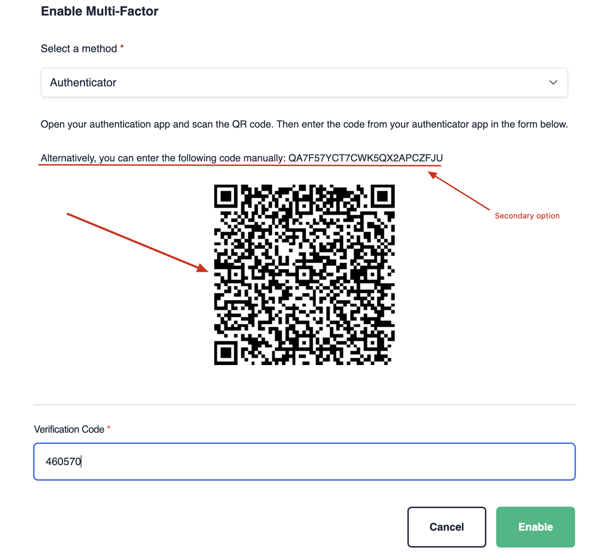Click the red asterisk beside 'Select a method'
Screen dimensions: 597x556
(122, 47)
